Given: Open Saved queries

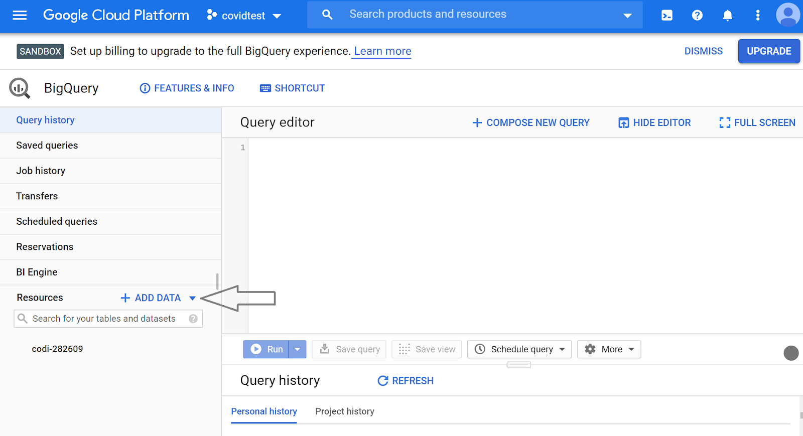Looking at the screenshot, I should tap(110, 146).
